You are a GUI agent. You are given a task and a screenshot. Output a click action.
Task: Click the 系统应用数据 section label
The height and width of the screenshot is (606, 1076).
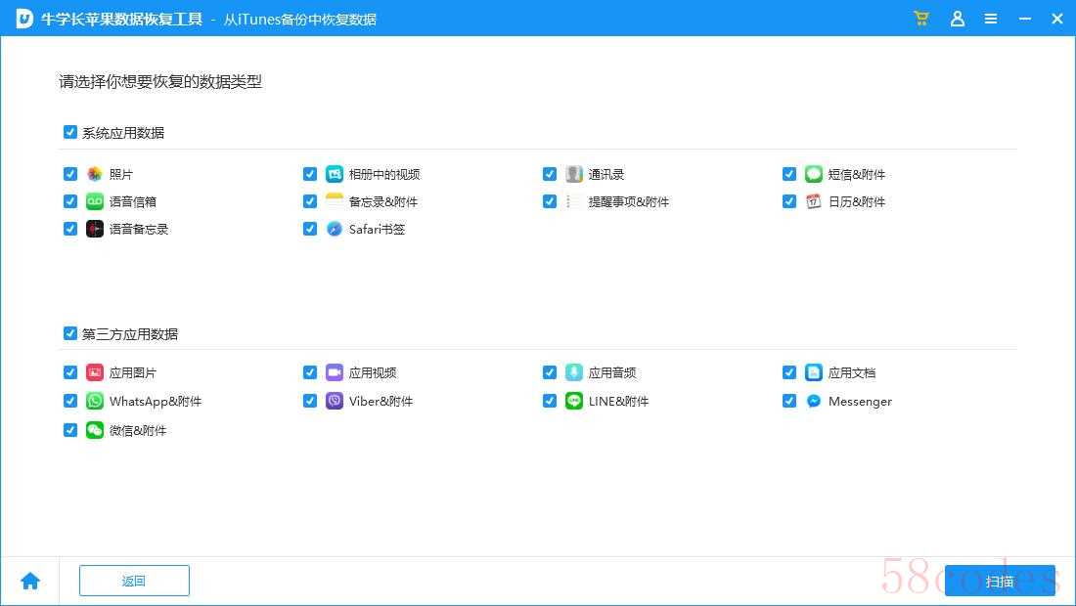(x=123, y=133)
